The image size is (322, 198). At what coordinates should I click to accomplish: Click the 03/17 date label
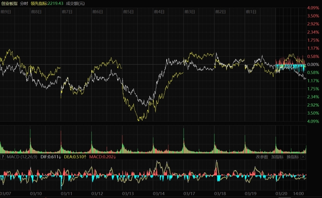[189, 194]
